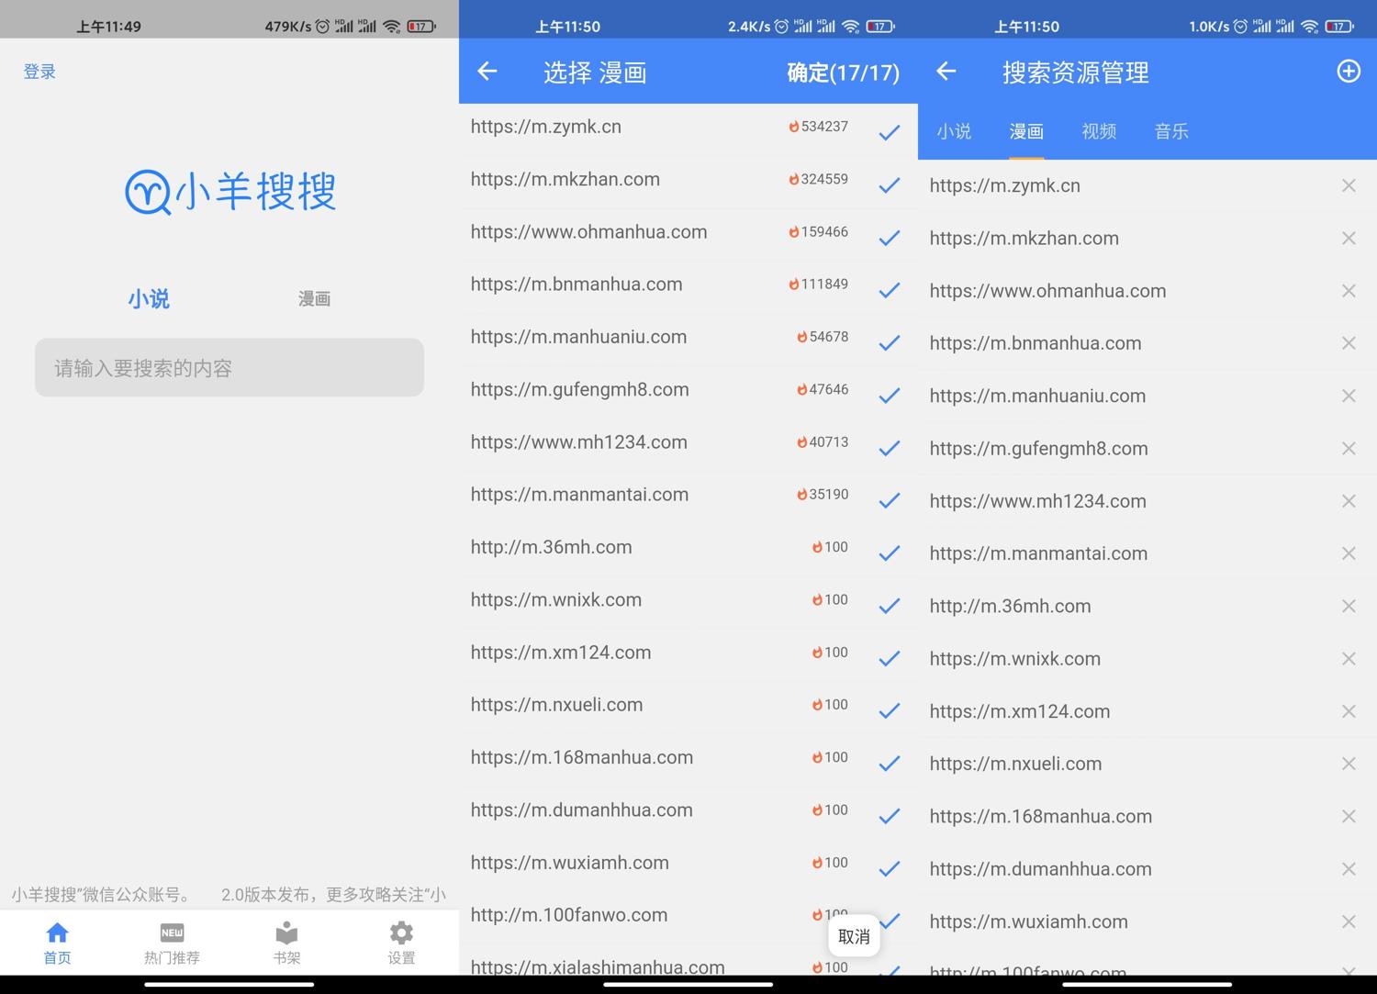The width and height of the screenshot is (1377, 994).
Task: Switch to 音乐 tab in resource manager
Action: pyautogui.click(x=1171, y=131)
